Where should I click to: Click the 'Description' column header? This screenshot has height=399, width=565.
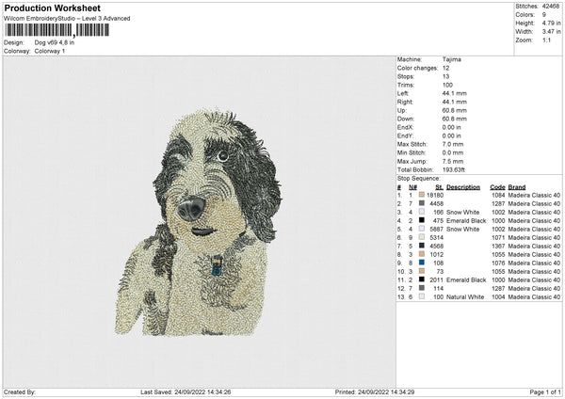click(463, 187)
